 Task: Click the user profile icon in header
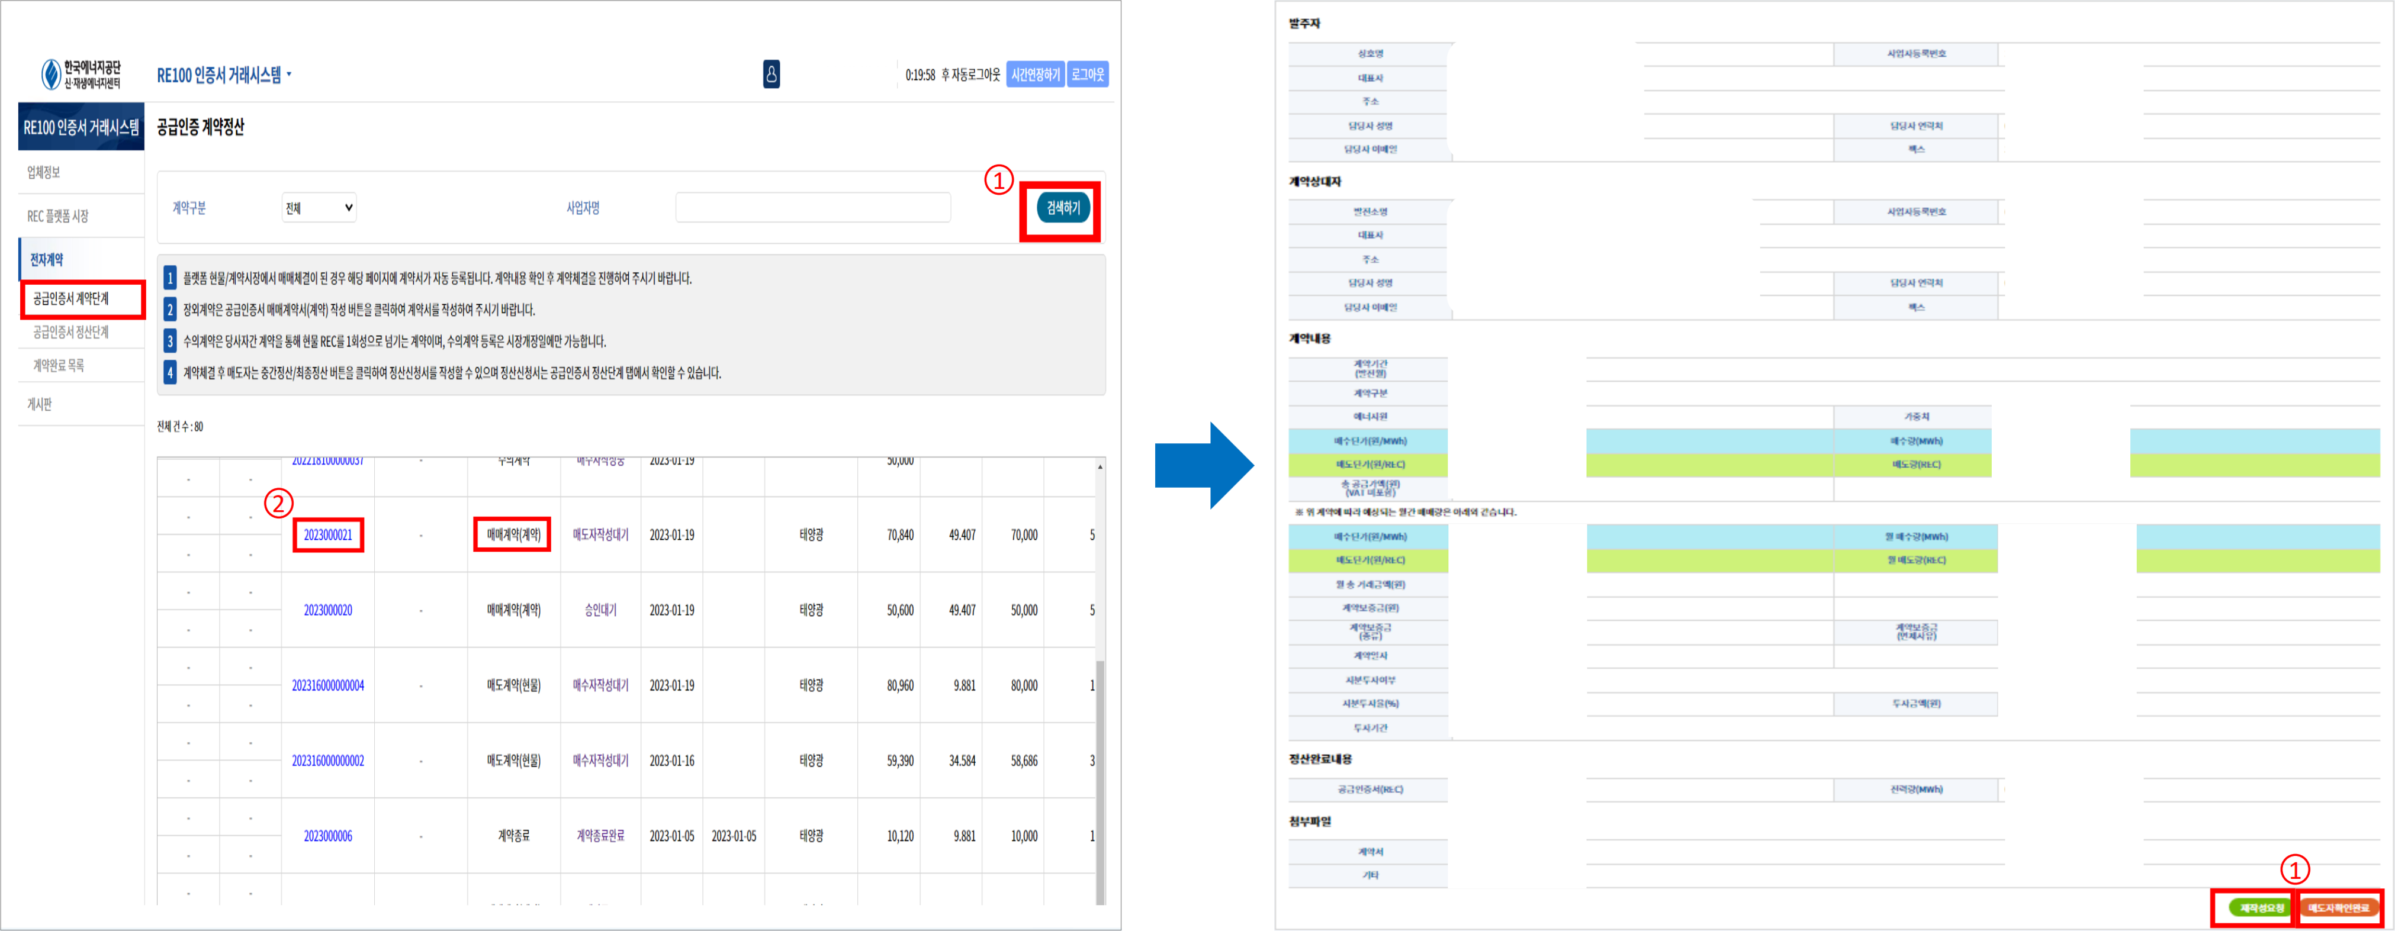pyautogui.click(x=771, y=75)
